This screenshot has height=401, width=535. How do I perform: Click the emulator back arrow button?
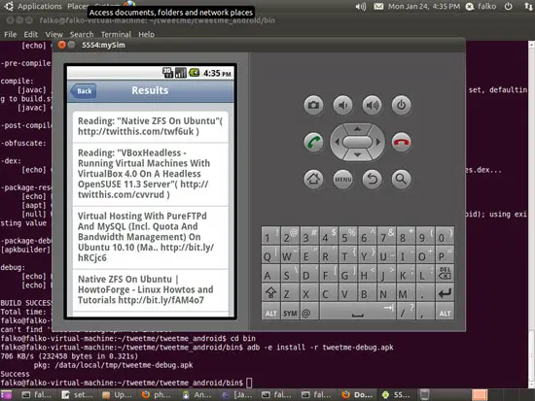click(372, 179)
